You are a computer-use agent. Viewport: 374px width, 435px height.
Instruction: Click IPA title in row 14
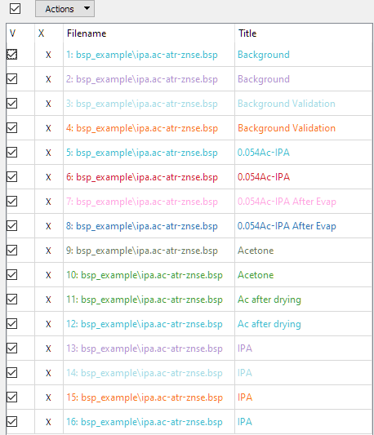pos(245,373)
